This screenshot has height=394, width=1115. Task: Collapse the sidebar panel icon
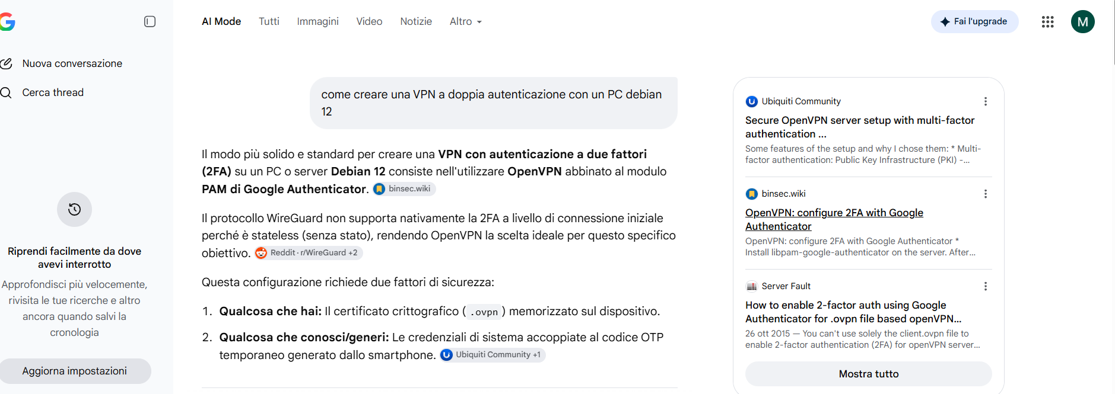(150, 21)
